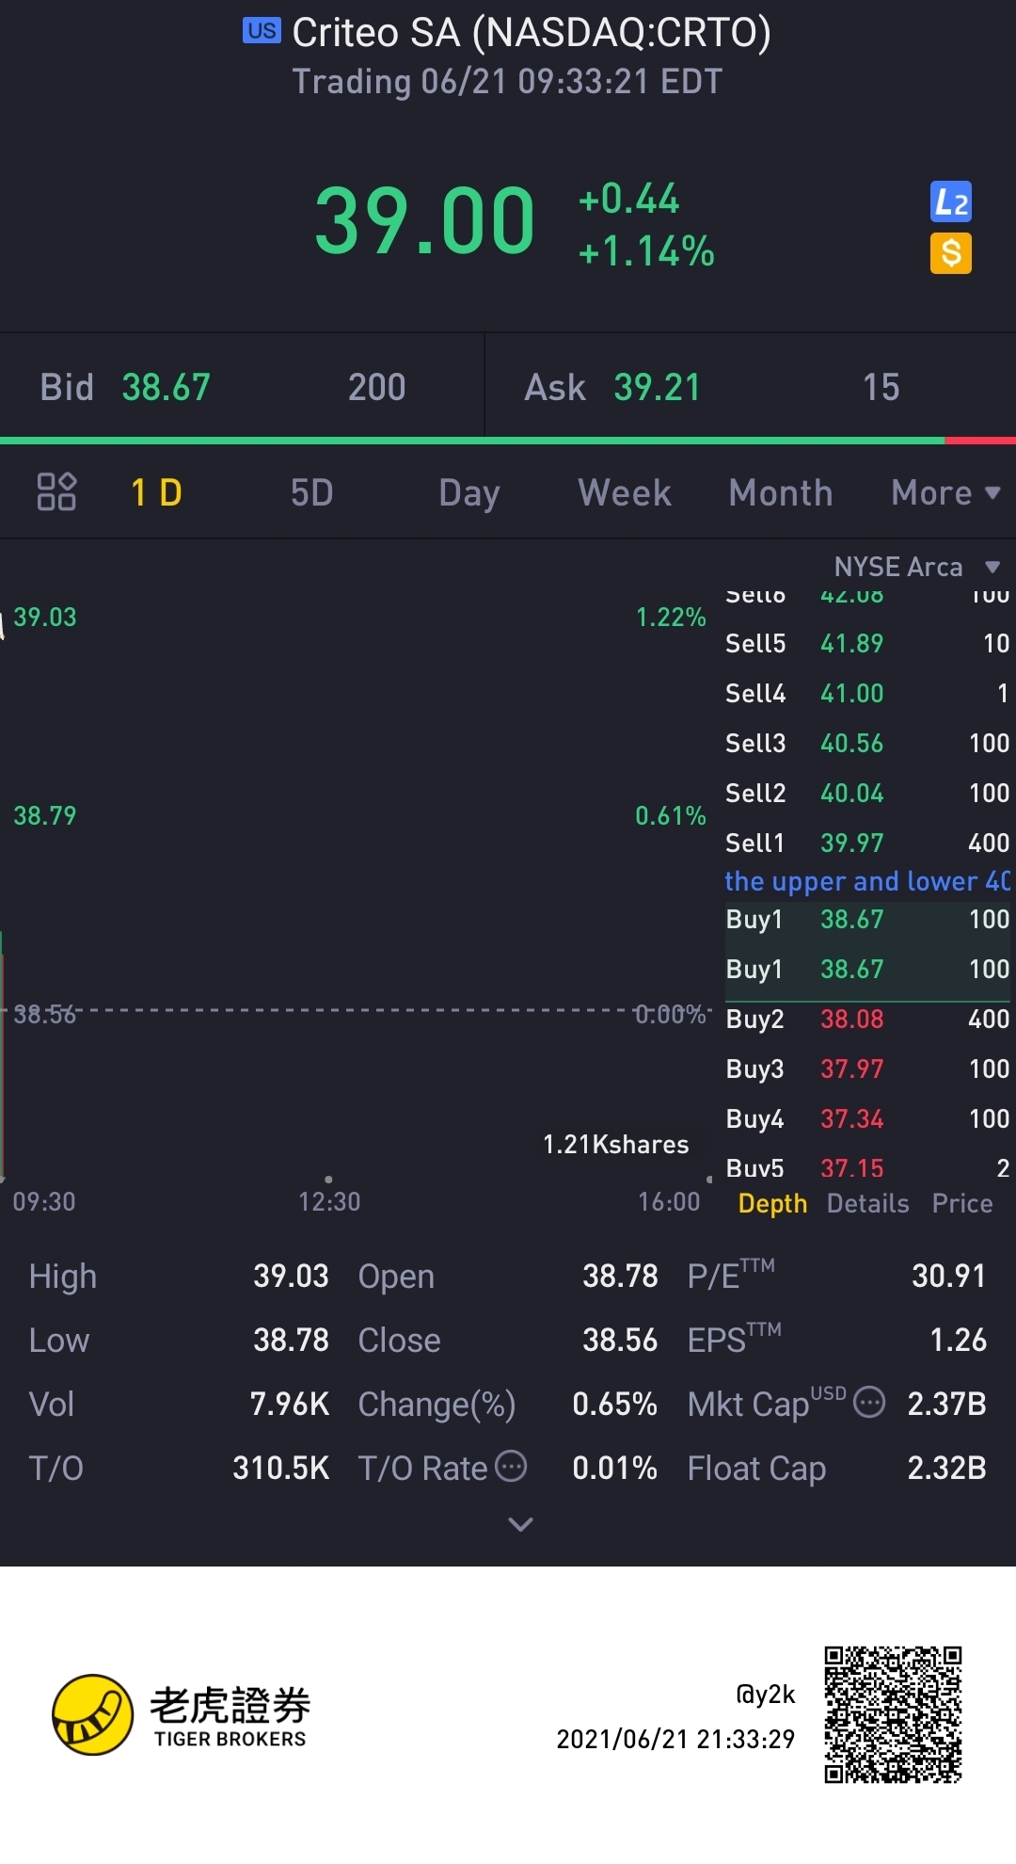Switch to the Day chart tab

469,492
